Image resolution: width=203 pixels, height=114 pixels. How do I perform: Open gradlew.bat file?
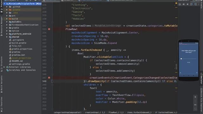[x=18, y=55]
